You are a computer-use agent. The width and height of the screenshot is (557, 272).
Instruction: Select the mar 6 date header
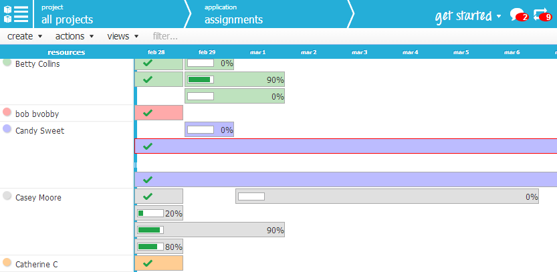pos(512,52)
